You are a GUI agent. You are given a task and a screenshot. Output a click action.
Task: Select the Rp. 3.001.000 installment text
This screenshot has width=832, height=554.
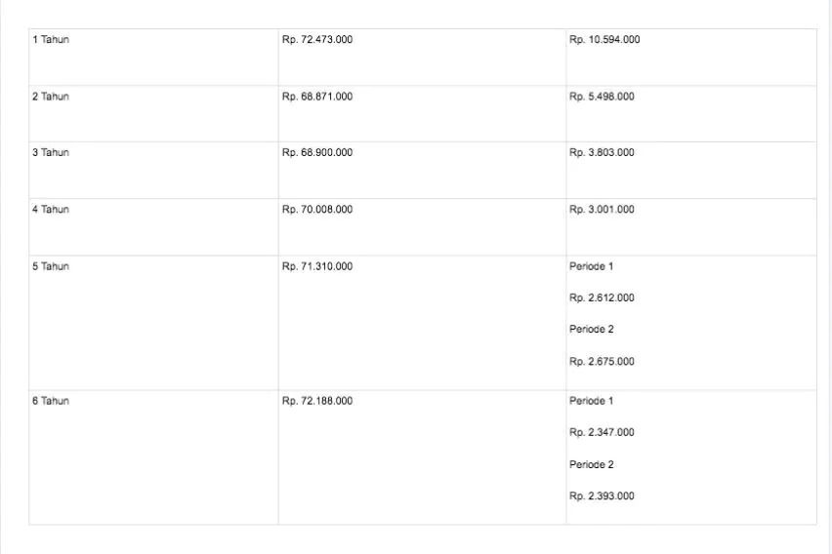tap(602, 210)
